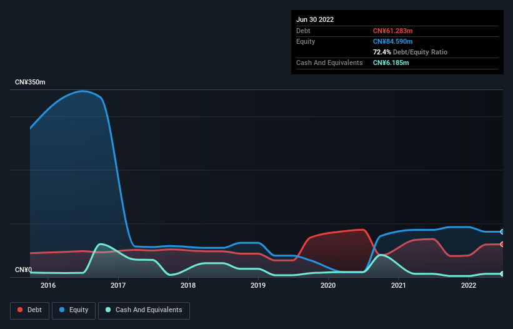This screenshot has height=329, width=513.
Task: Click the CN¥0 y-axis label
Action: (x=24, y=270)
